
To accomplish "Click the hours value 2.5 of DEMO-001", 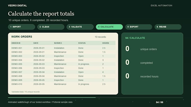I will (x=104, y=48).
